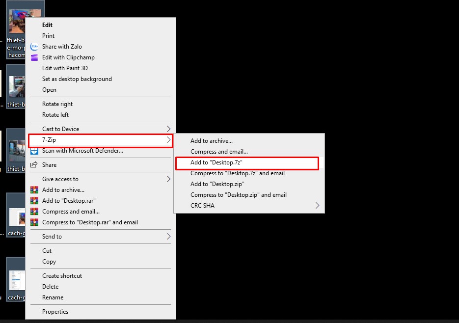Choose Edit with Paint 3D
This screenshot has width=459, height=323.
click(101, 68)
